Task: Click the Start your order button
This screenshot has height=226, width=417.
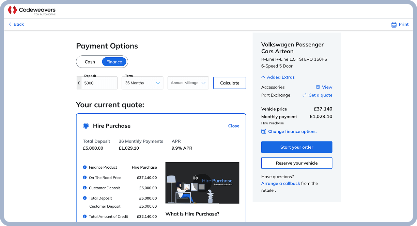Action: (x=297, y=147)
